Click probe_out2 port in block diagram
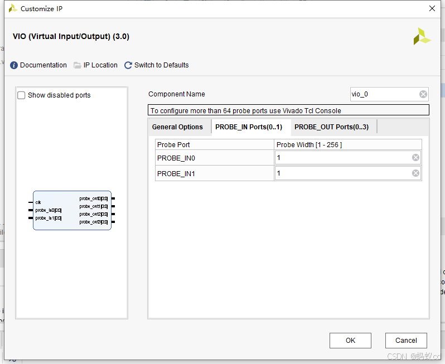445x364 pixels. coord(94,214)
